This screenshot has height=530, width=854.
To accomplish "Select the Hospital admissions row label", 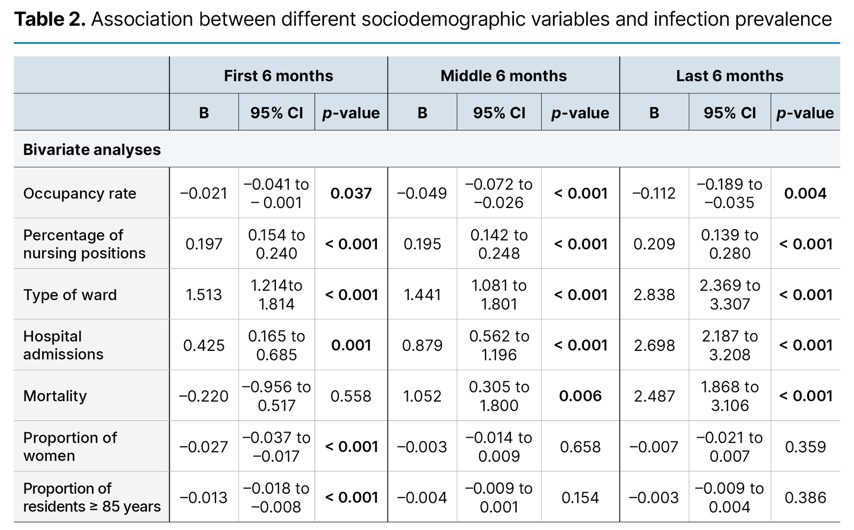I will click(63, 346).
